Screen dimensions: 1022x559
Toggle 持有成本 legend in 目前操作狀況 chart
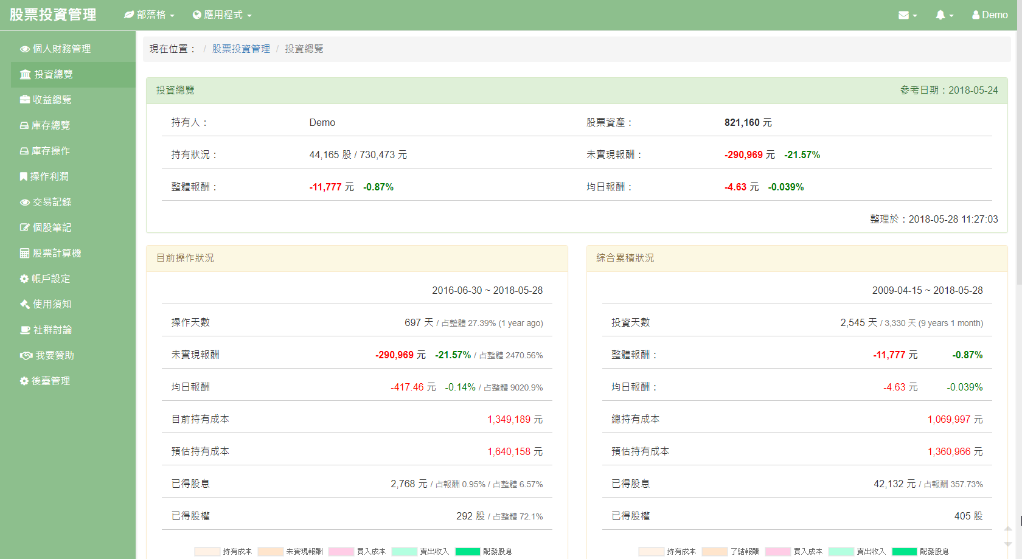pyautogui.click(x=223, y=552)
